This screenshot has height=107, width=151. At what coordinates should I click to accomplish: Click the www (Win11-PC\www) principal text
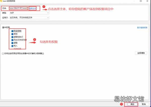[18, 9]
